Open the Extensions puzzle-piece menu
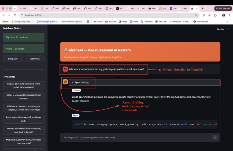The width and height of the screenshot is (233, 151). click(215, 15)
